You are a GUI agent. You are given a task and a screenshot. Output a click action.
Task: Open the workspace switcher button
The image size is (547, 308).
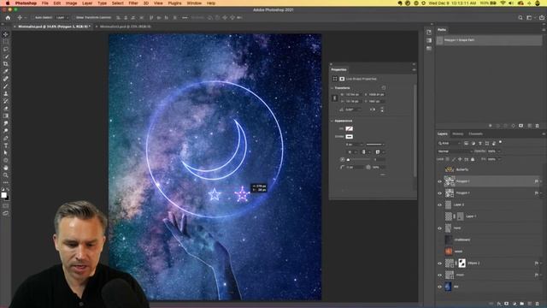(529, 17)
